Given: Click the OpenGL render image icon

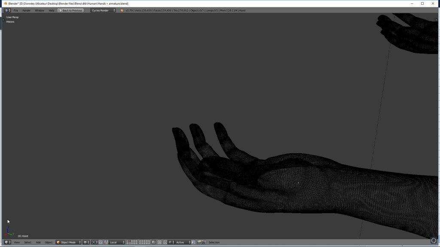Looking at the screenshot, I should 199,242.
